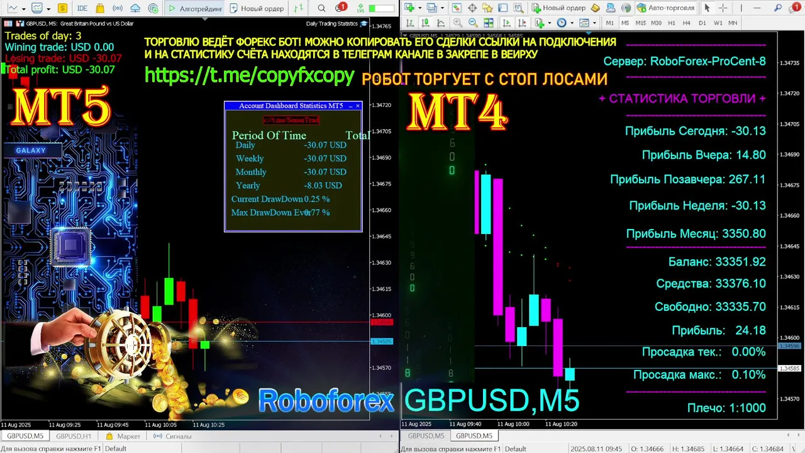This screenshot has width=805, height=453.
Task: Open MT5 account notifications with red badge
Action: tap(340, 8)
